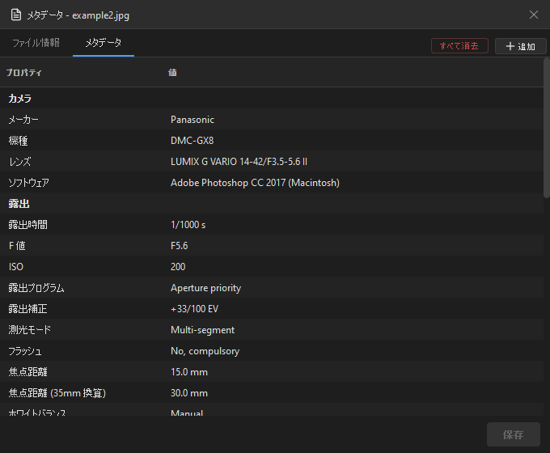This screenshot has height=453, width=550.
Task: Click the 露出補正 property label
Action: coord(27,309)
